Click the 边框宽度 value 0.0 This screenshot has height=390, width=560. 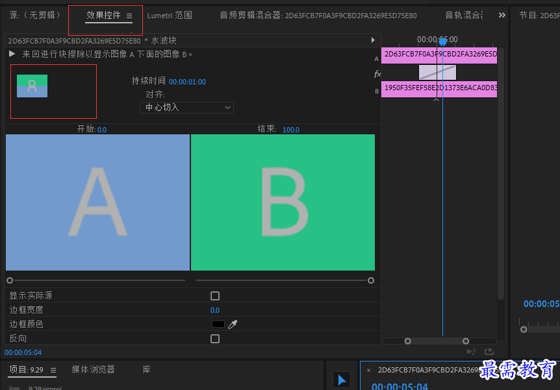(x=214, y=310)
